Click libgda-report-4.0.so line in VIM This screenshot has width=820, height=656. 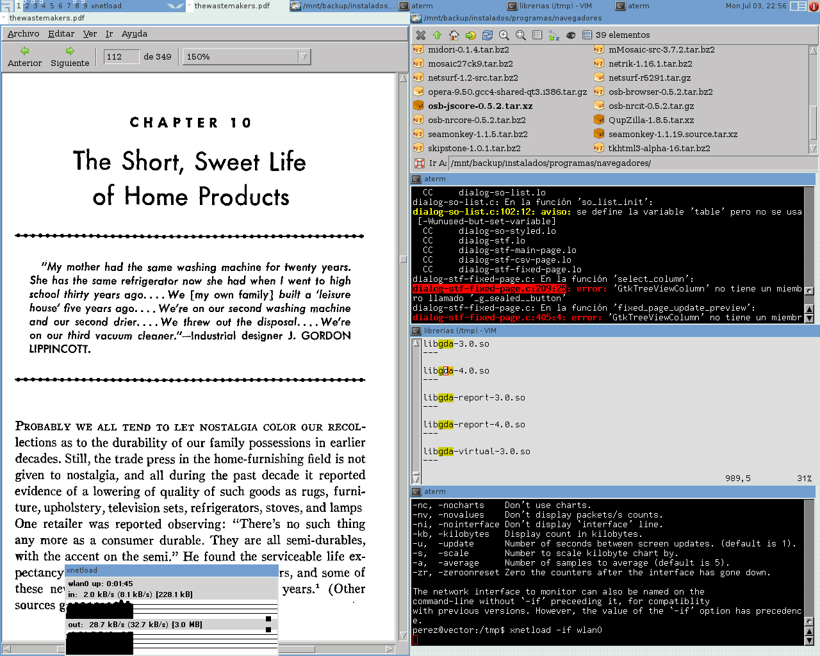[474, 425]
